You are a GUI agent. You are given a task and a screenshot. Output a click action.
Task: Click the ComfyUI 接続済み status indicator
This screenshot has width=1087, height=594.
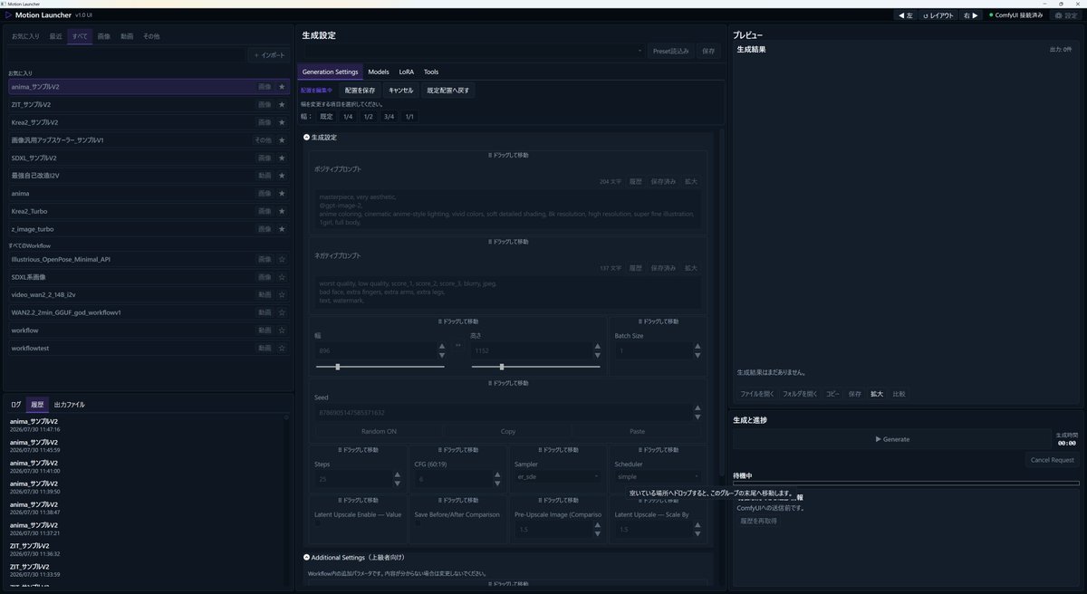tap(1015, 15)
